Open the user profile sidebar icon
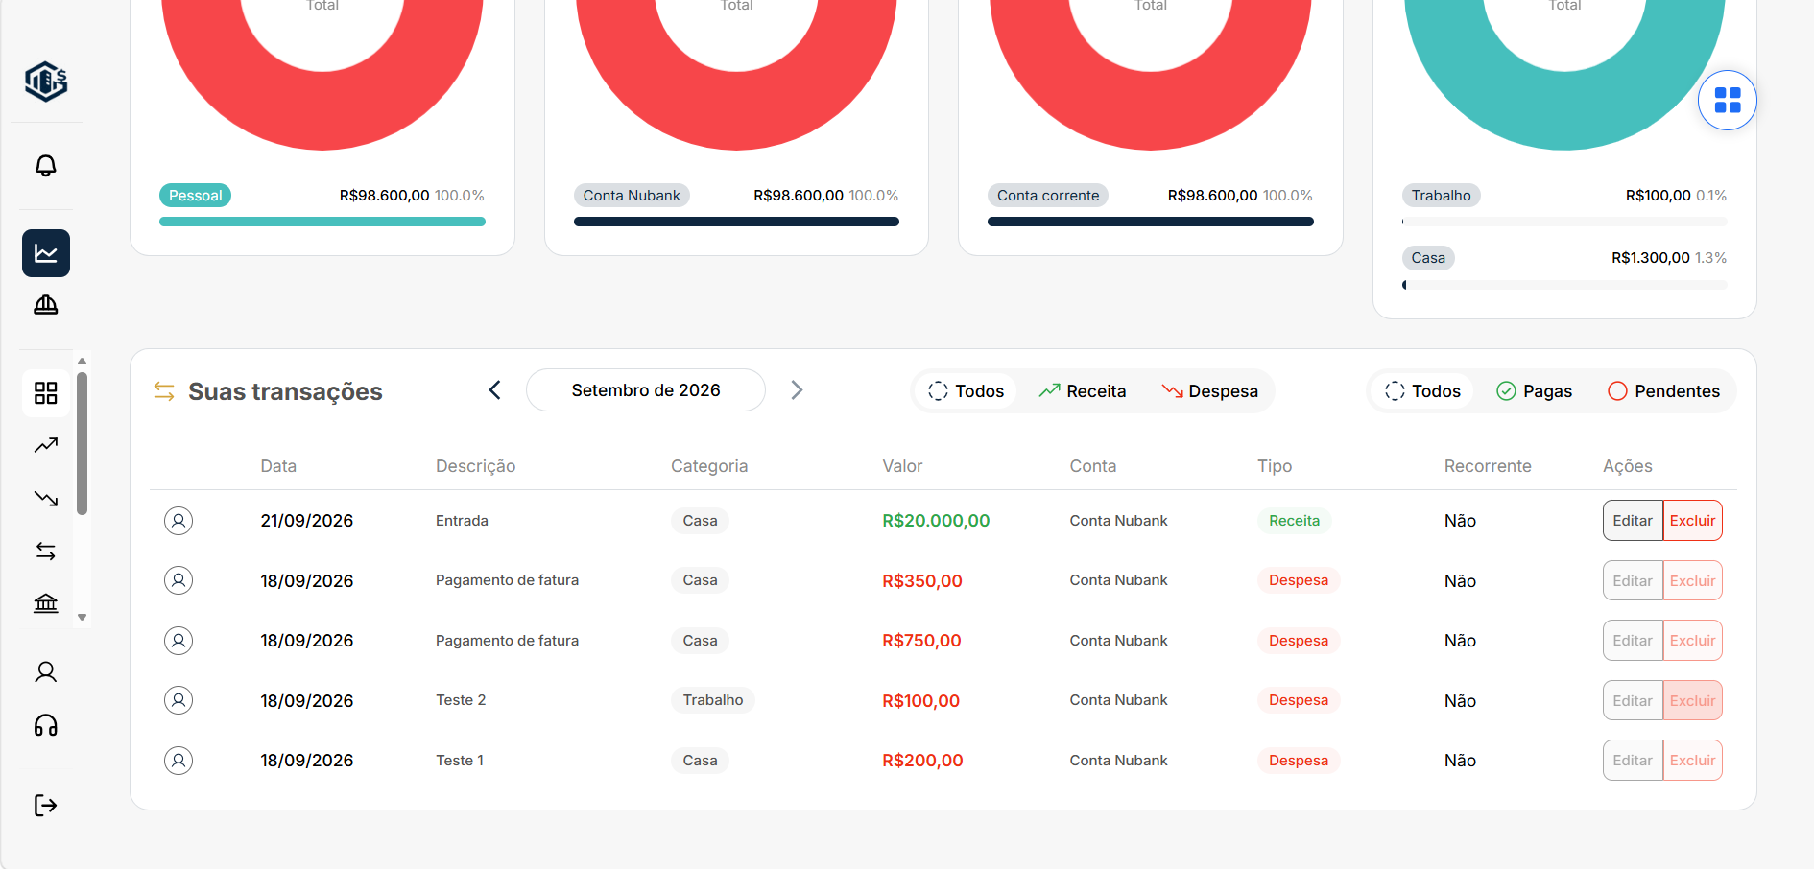Image resolution: width=1814 pixels, height=869 pixels. (x=46, y=672)
